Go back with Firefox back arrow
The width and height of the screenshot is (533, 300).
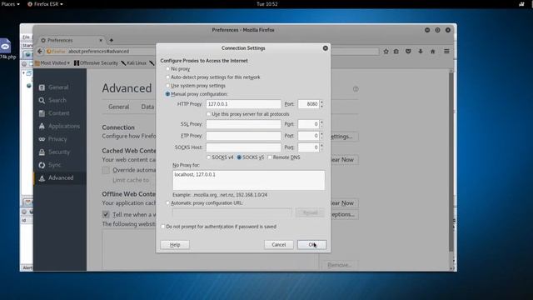pos(40,52)
